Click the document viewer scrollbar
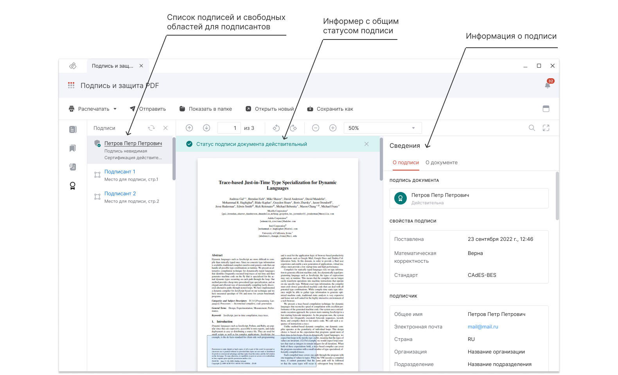Screen dimensions: 618x375 click(x=381, y=159)
